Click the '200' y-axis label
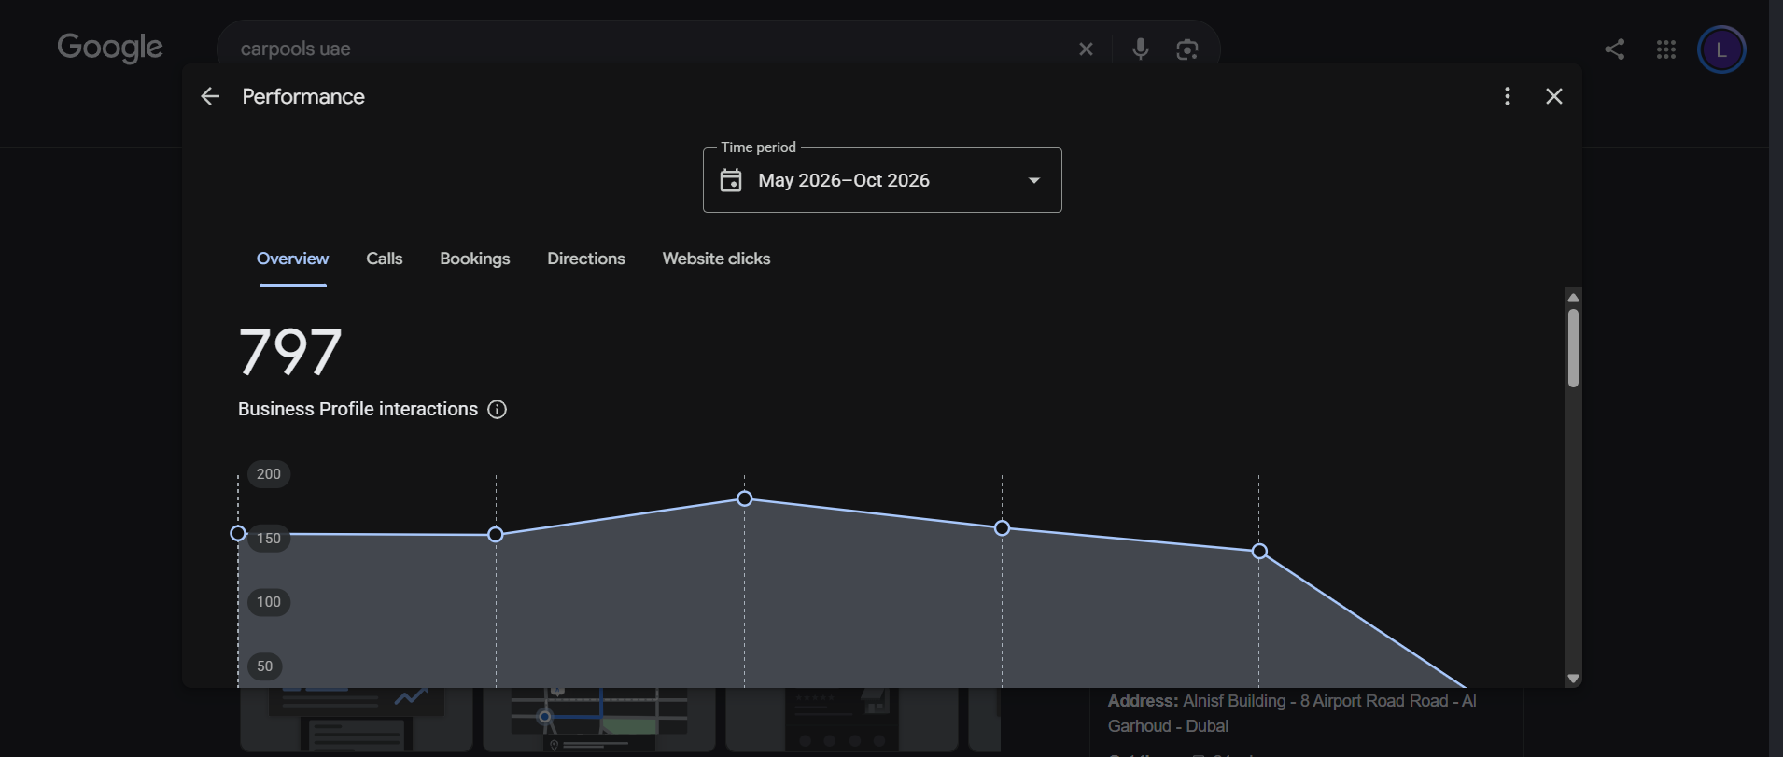The width and height of the screenshot is (1783, 757). [269, 474]
